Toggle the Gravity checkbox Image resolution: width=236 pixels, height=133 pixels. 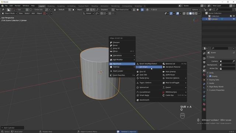[x=210, y=76]
